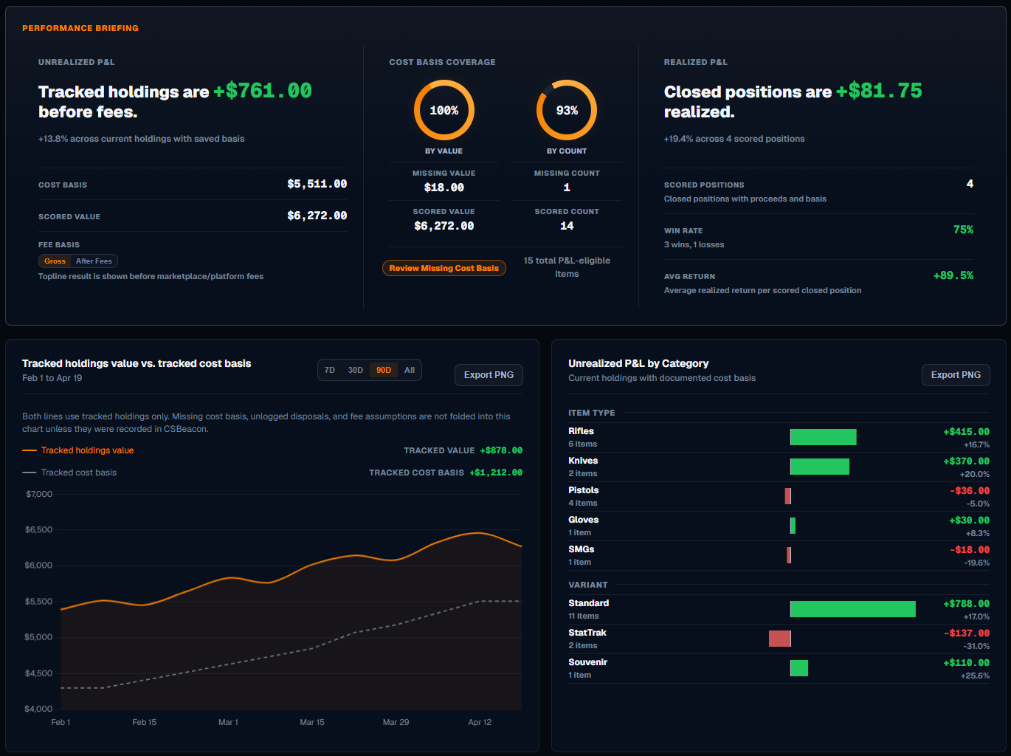The width and height of the screenshot is (1011, 756).
Task: Select the 30D time range
Action: pos(356,370)
